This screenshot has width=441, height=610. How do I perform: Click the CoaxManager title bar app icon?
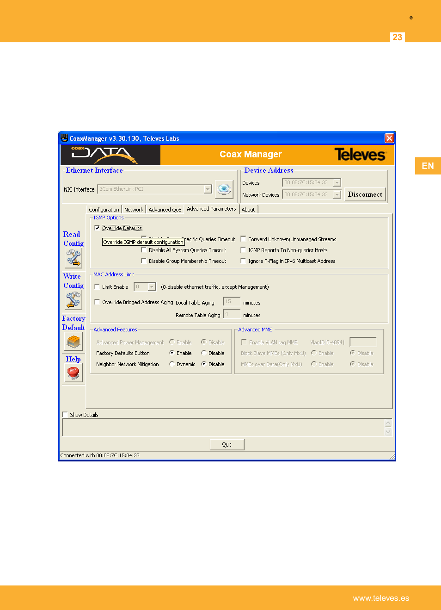(x=64, y=138)
